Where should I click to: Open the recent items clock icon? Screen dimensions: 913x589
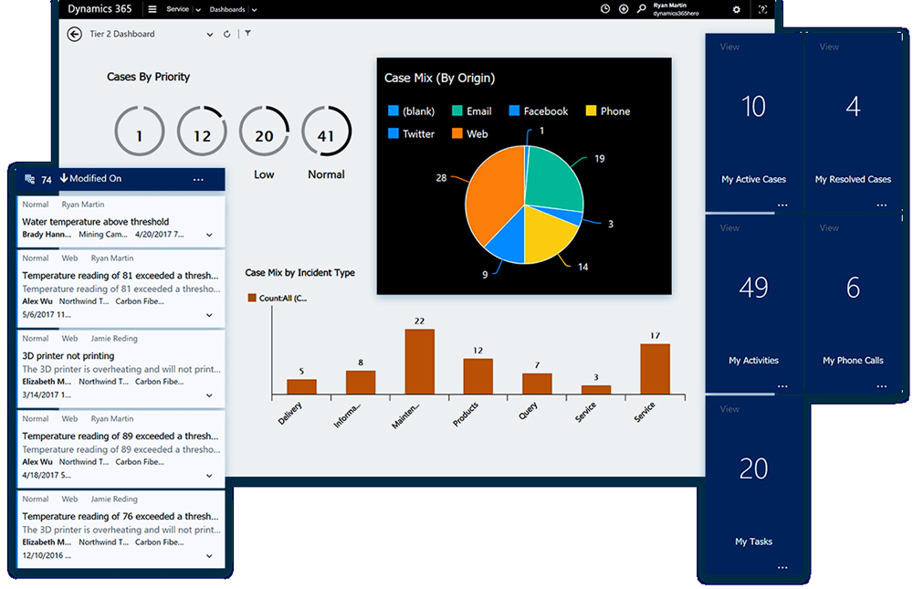(605, 9)
